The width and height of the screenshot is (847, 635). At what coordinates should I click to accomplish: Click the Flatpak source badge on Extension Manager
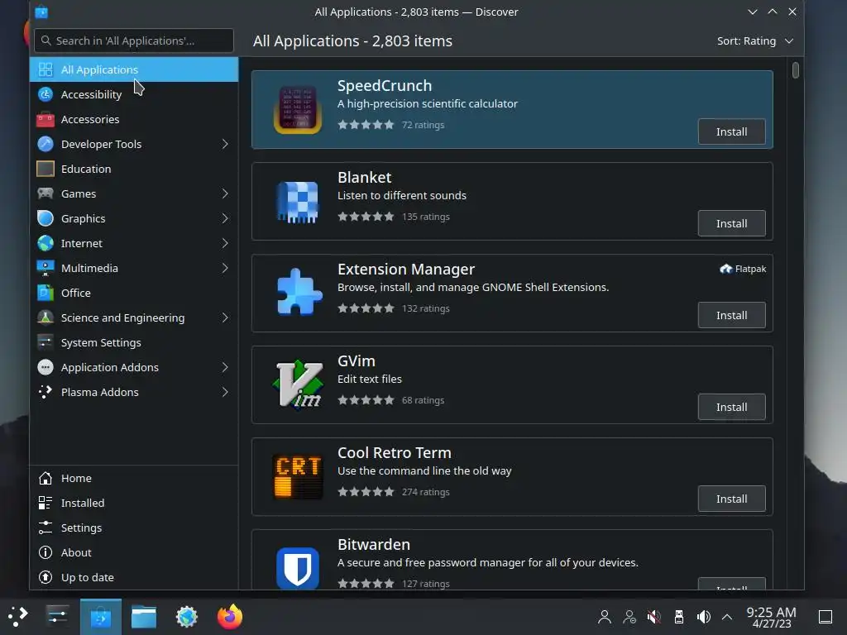[x=744, y=269]
